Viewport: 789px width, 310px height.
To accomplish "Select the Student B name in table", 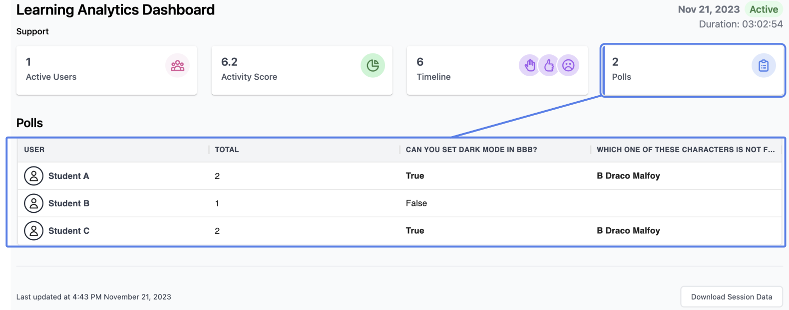I will pos(69,203).
